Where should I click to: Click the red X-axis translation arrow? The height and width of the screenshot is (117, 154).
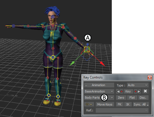coord(102,63)
